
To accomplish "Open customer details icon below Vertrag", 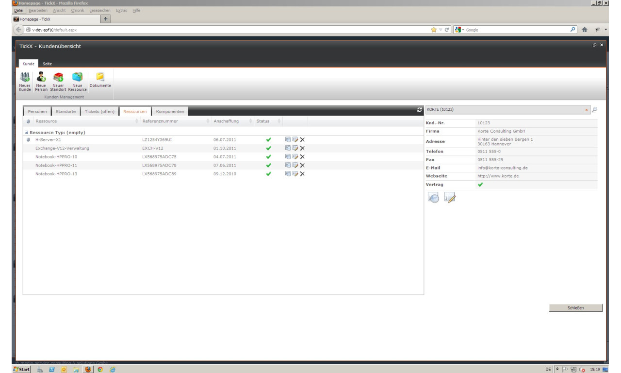I will click(434, 197).
